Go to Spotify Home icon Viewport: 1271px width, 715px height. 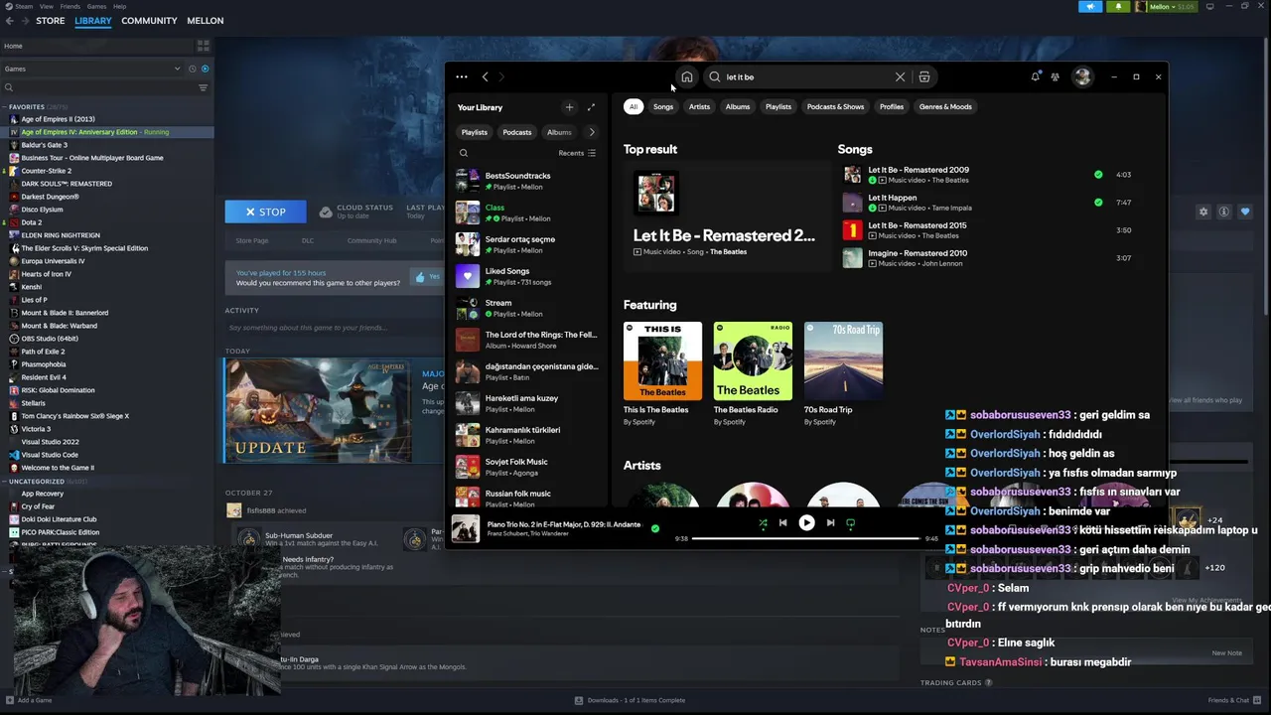(x=686, y=77)
